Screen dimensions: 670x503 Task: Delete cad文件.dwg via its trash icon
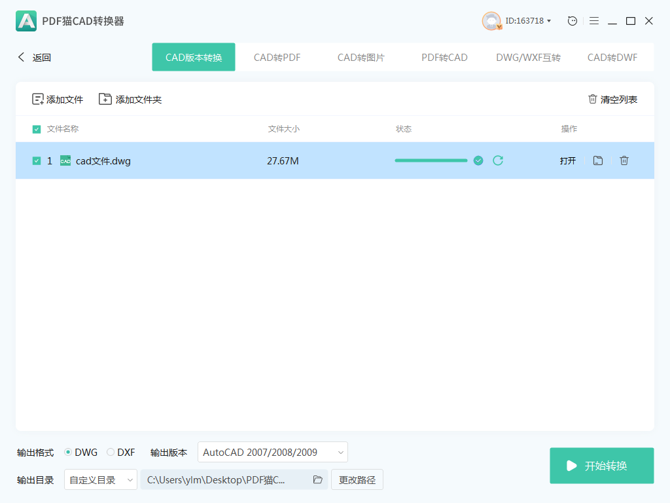point(624,160)
